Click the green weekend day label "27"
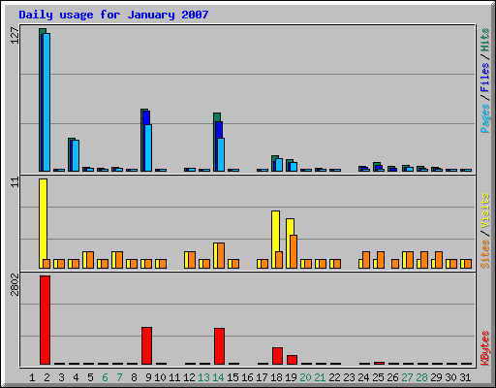Viewport: 496px width, 388px height. (407, 377)
